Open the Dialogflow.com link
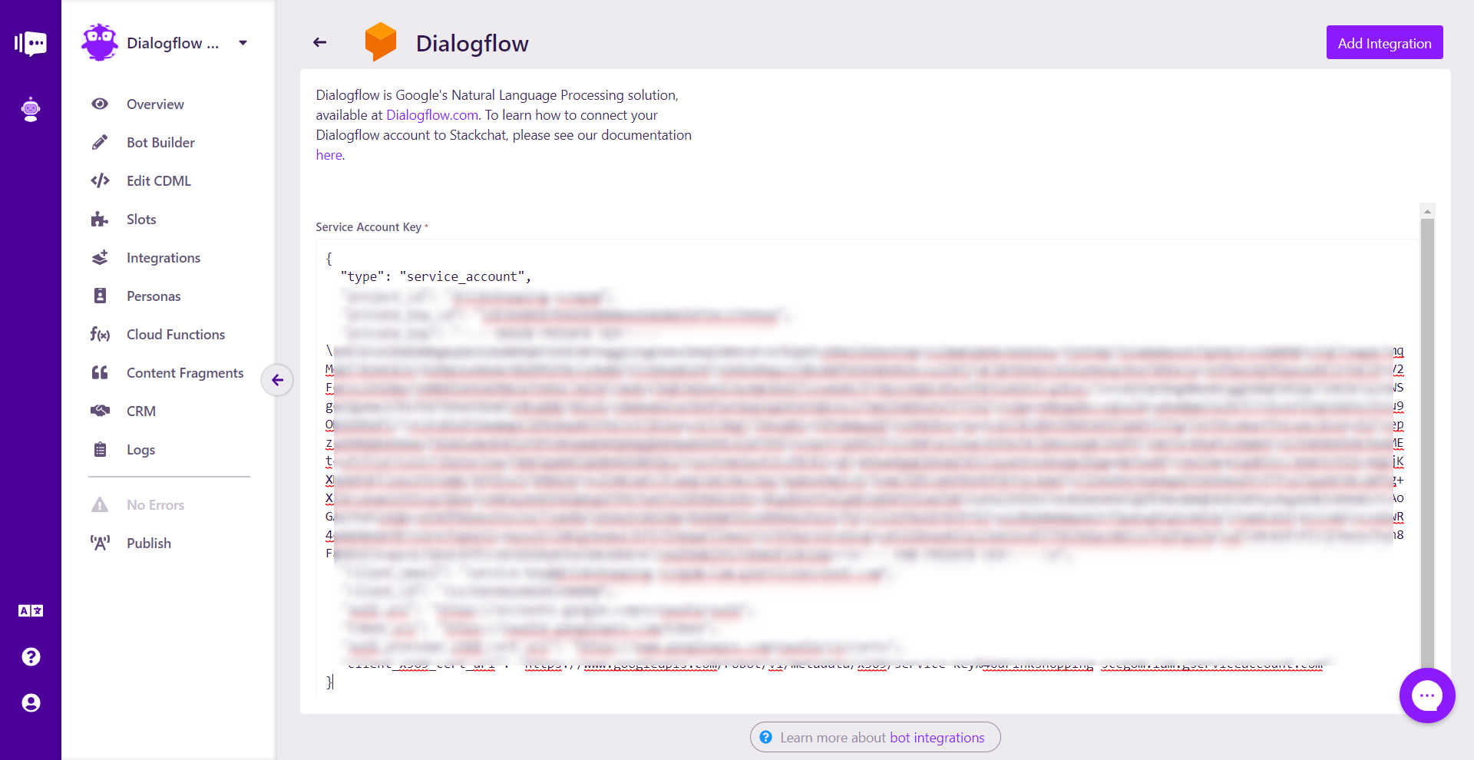Screen dimensions: 1474x760 432,114
